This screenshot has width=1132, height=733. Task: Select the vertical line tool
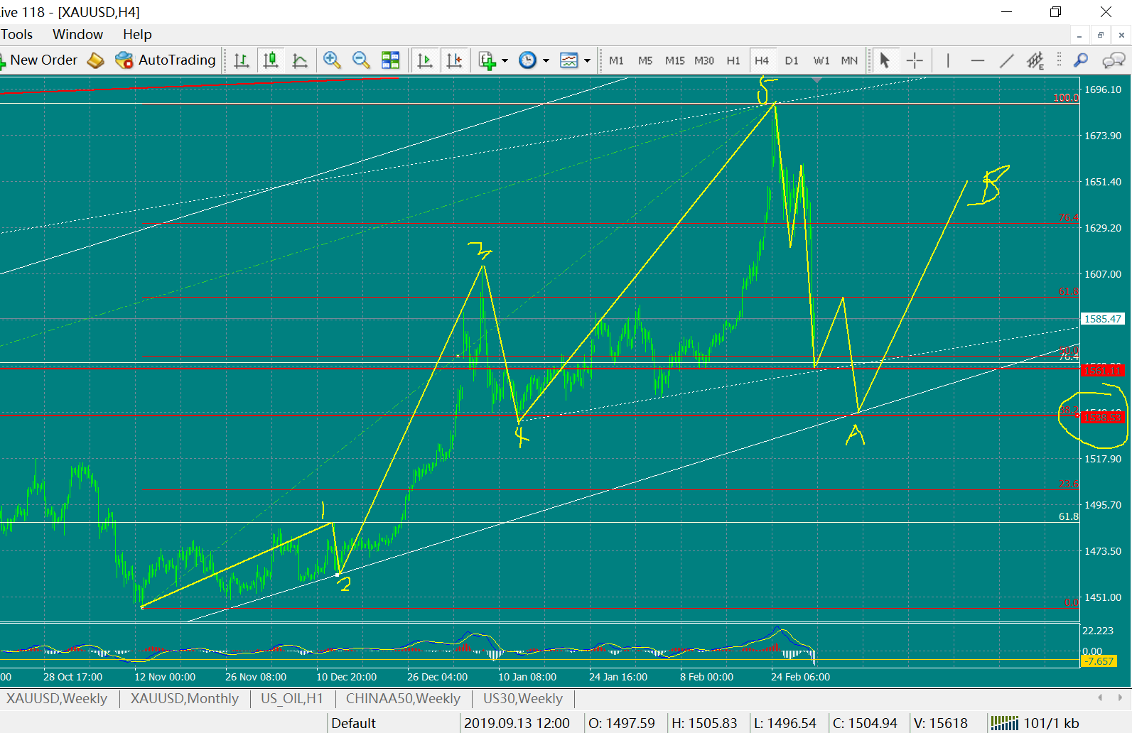(x=948, y=60)
